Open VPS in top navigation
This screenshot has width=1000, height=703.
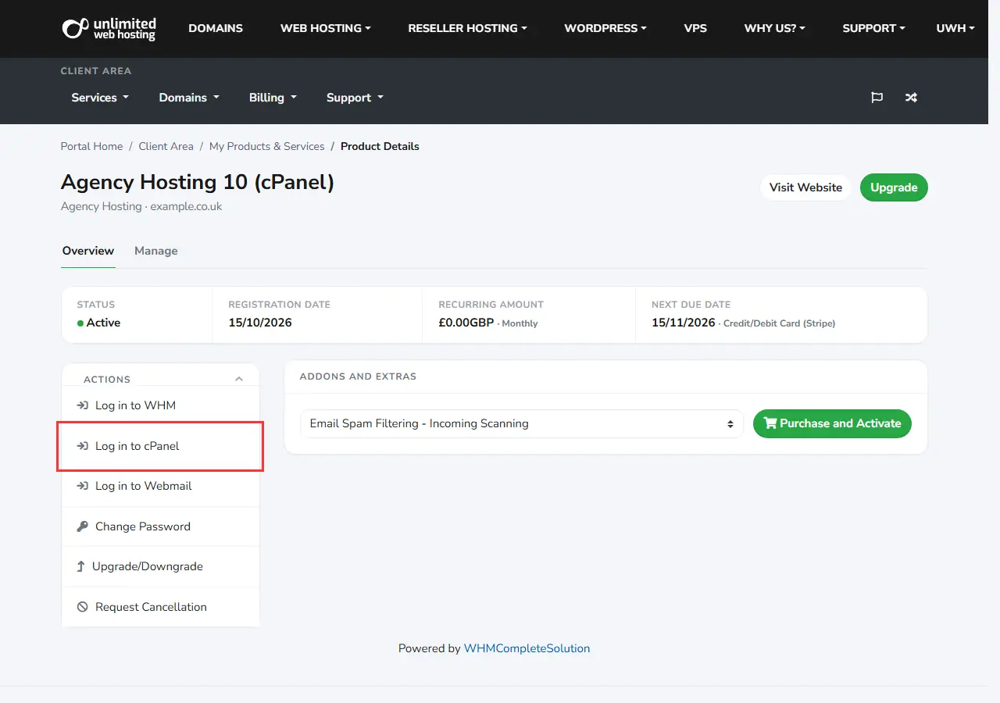(695, 28)
